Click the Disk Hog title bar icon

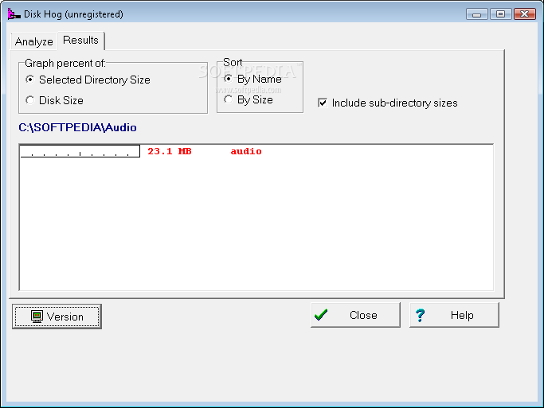[14, 14]
